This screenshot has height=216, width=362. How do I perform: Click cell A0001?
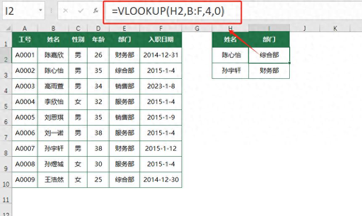click(25, 55)
